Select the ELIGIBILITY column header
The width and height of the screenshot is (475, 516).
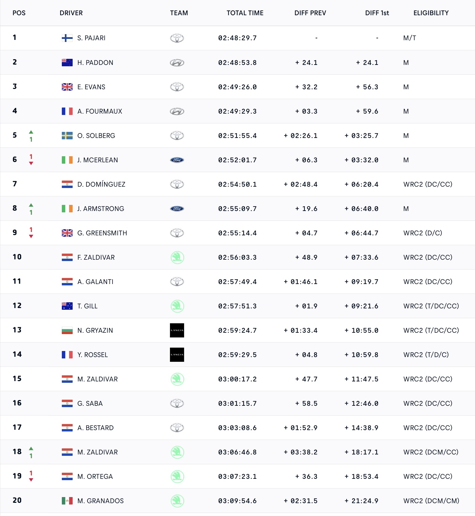coord(431,13)
